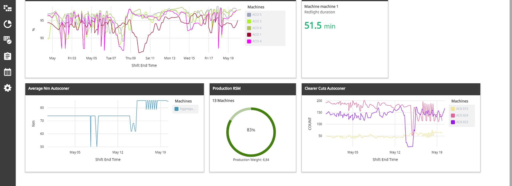The image size is (512, 186).
Task: Click the Clearer Cuts Autoconer panel header
Action: click(391, 89)
